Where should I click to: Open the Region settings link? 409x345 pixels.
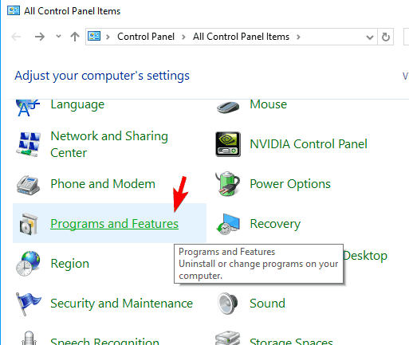(x=70, y=264)
